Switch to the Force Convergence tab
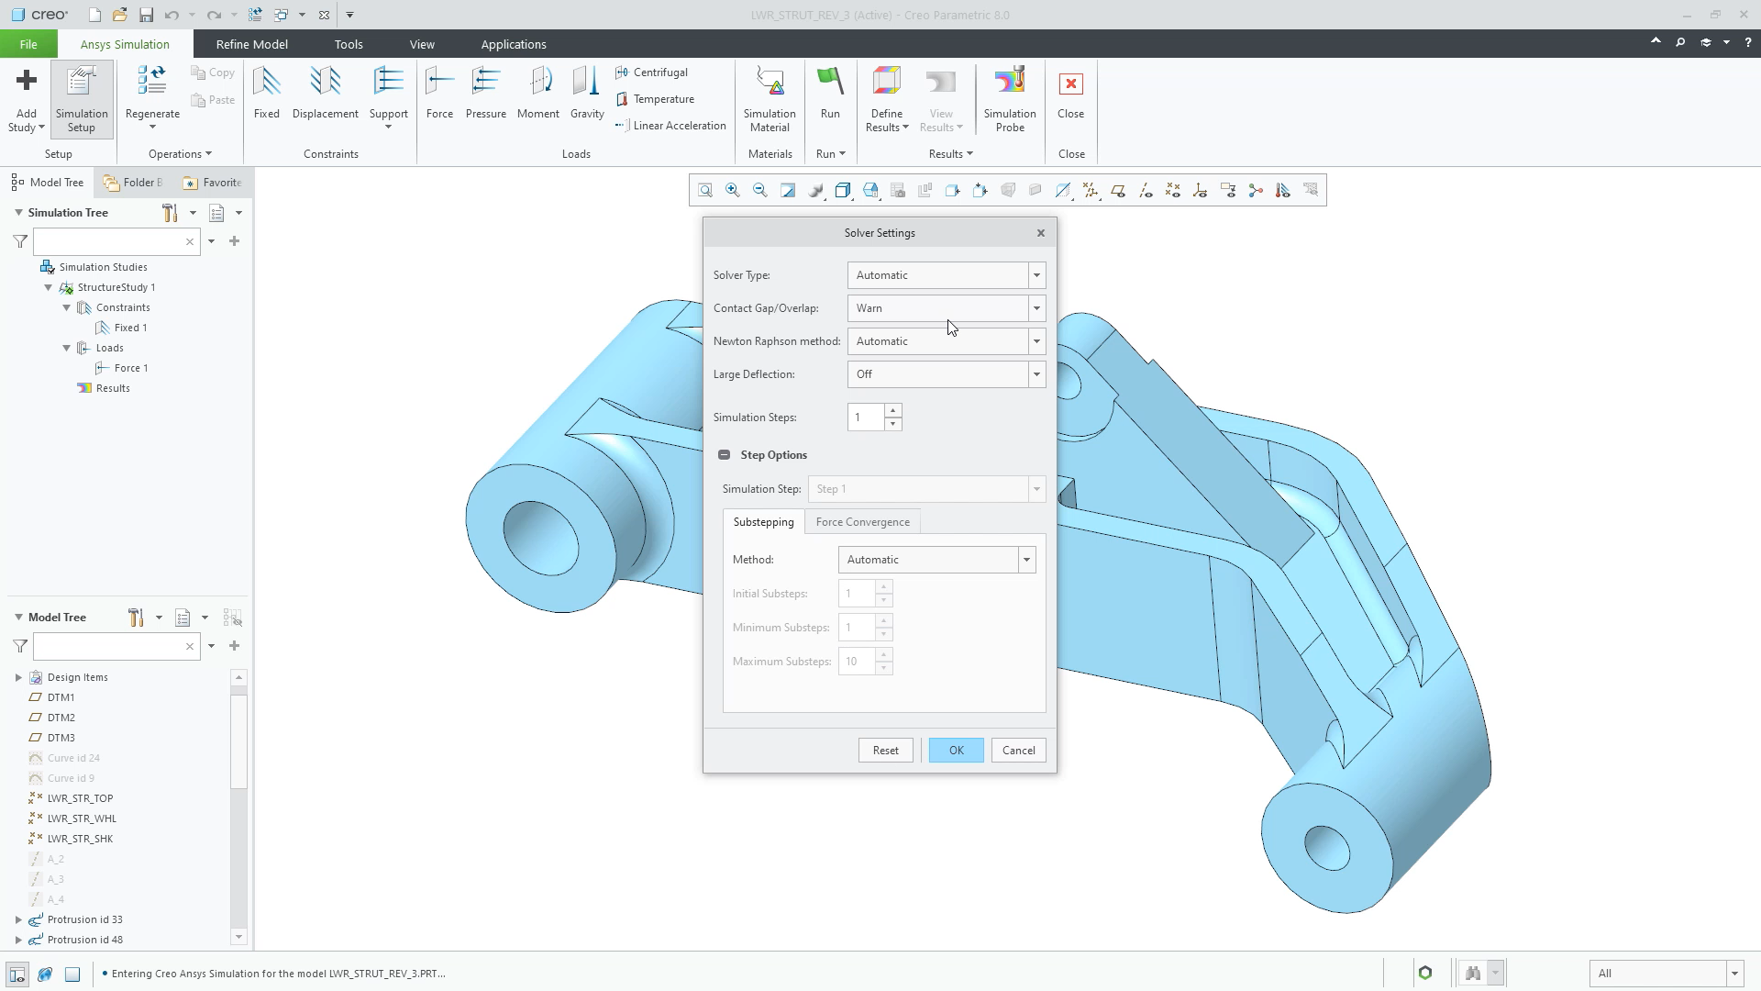1761x991 pixels. tap(863, 522)
